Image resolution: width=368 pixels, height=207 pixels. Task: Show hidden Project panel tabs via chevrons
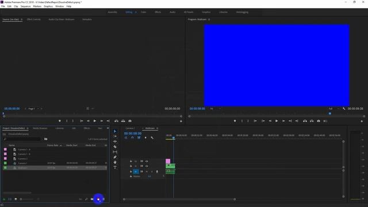pyautogui.click(x=108, y=128)
